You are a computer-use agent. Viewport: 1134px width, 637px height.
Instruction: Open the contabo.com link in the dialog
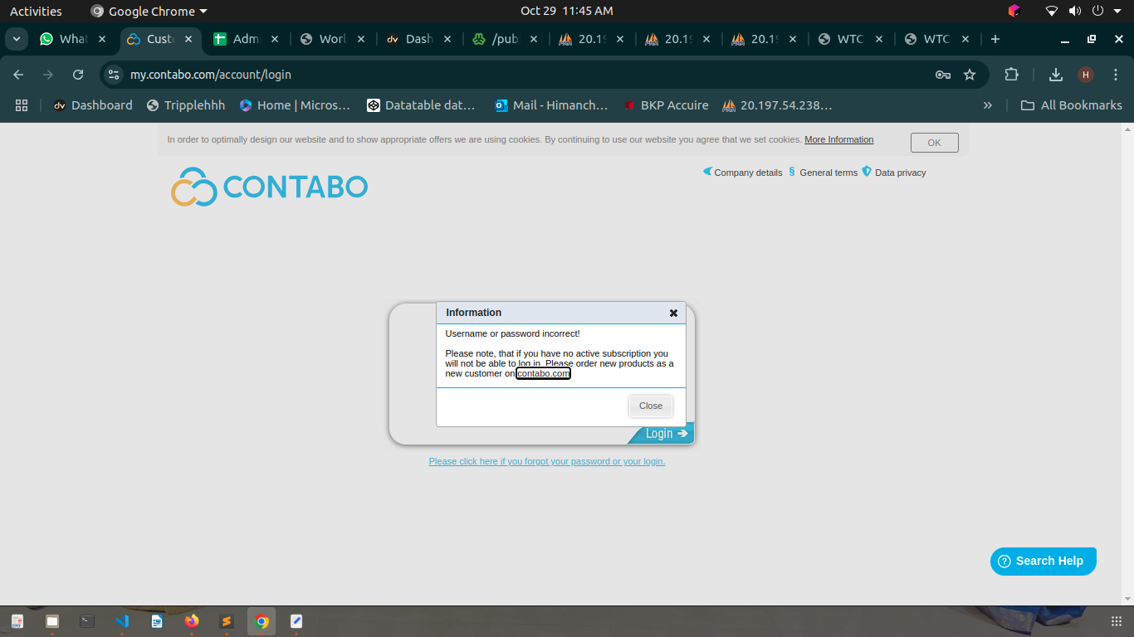(x=543, y=373)
